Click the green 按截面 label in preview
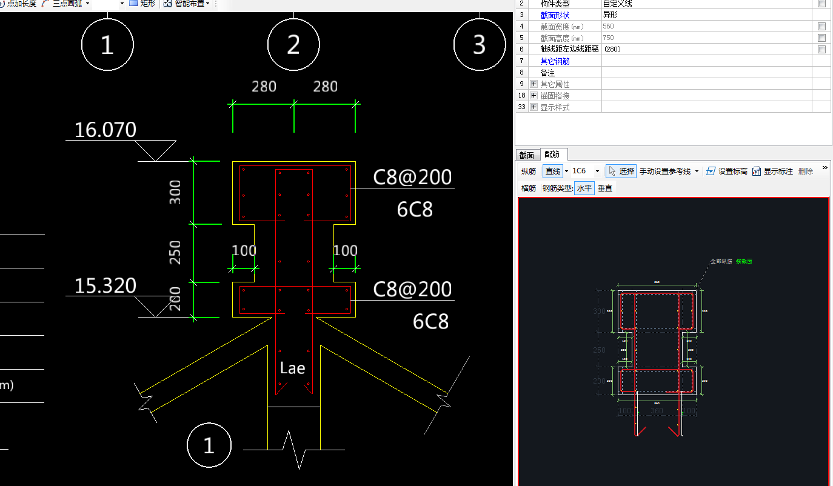 pyautogui.click(x=744, y=261)
